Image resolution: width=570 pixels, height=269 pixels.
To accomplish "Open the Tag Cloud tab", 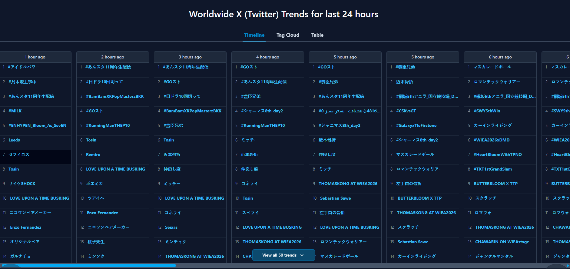I will pyautogui.click(x=288, y=35).
